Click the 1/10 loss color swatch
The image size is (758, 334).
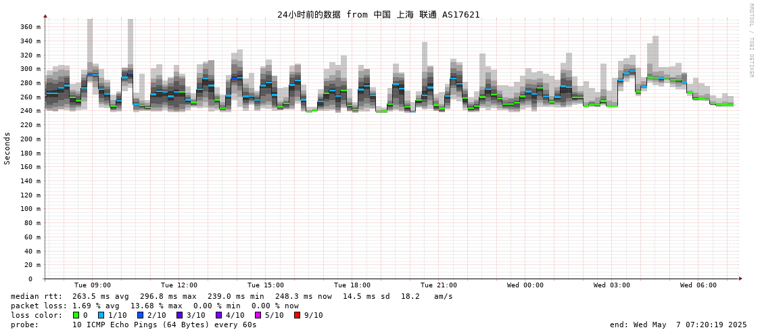point(101,316)
